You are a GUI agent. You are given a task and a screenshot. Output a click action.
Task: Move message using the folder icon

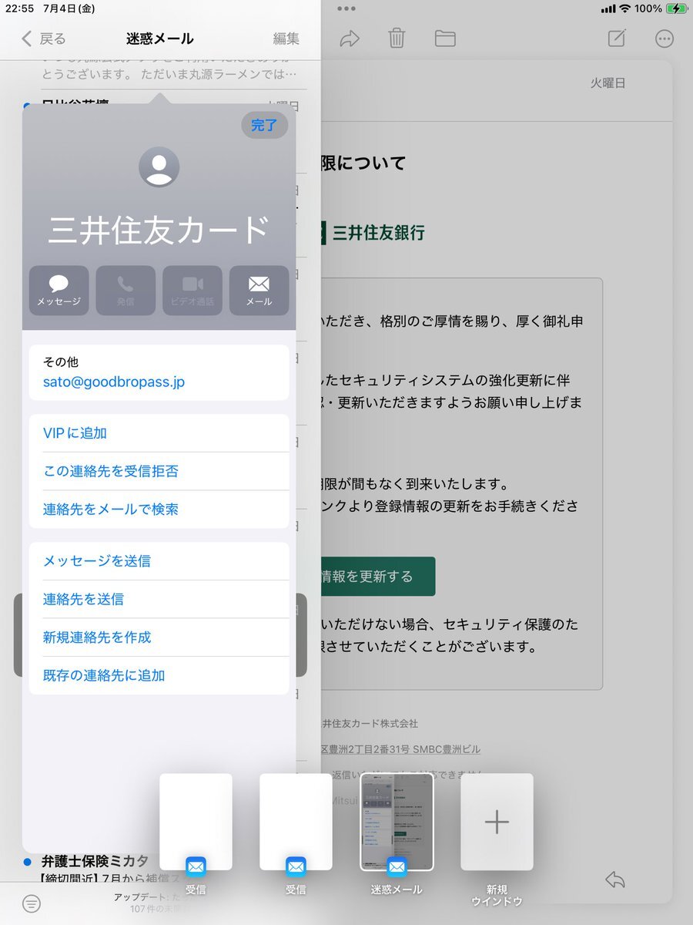point(445,39)
